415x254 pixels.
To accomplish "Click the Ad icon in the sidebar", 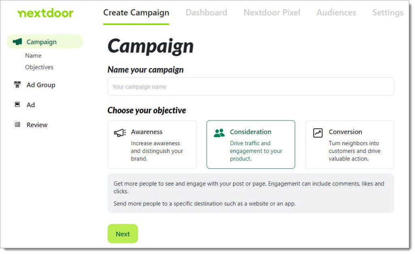I will pyautogui.click(x=17, y=105).
